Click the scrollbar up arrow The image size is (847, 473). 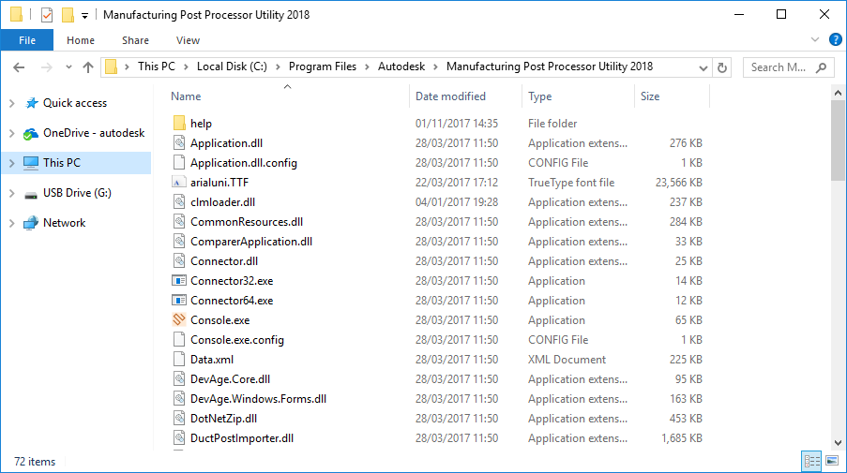coord(838,94)
